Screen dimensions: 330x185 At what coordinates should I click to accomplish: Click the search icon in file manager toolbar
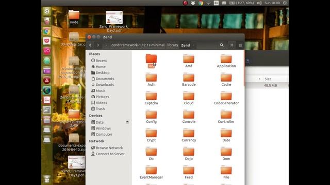[x=222, y=45]
